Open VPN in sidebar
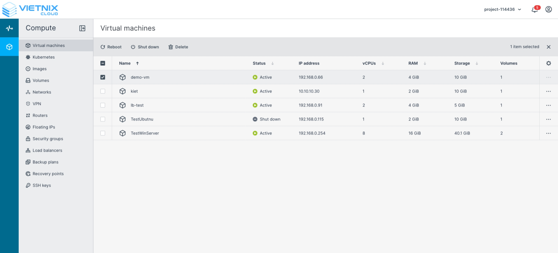Viewport: 558px width, 253px height. coord(56,104)
